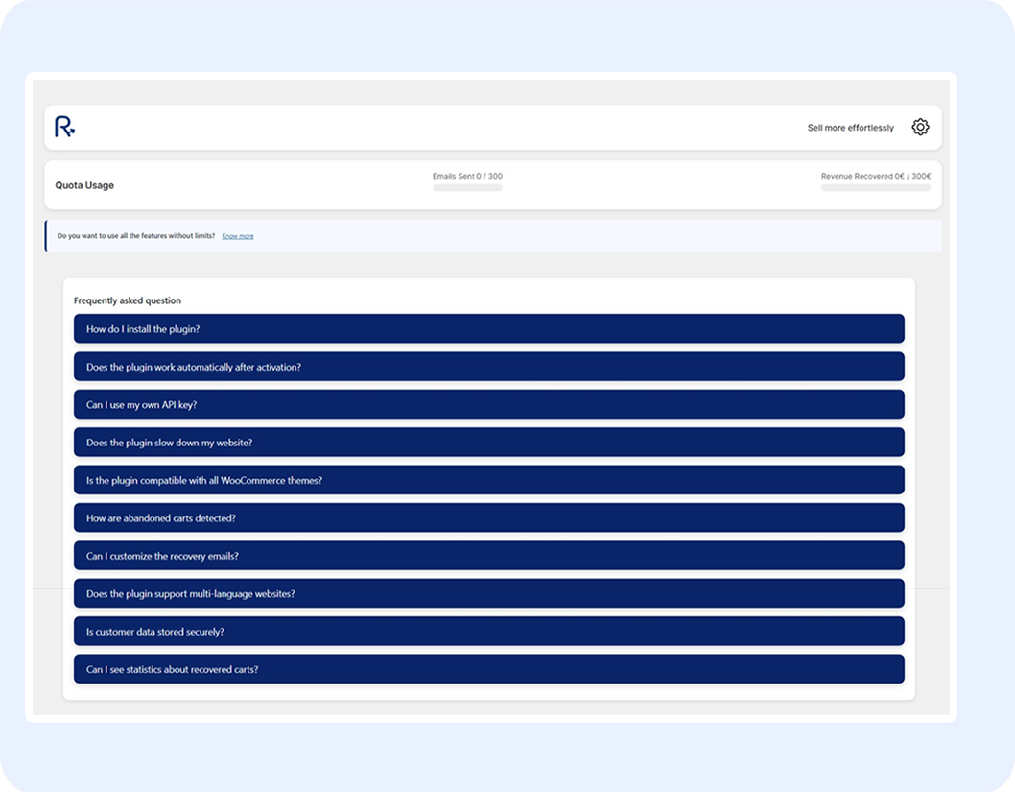This screenshot has width=1015, height=792.
Task: Click the "Frequently asked question" heading
Action: click(x=128, y=301)
